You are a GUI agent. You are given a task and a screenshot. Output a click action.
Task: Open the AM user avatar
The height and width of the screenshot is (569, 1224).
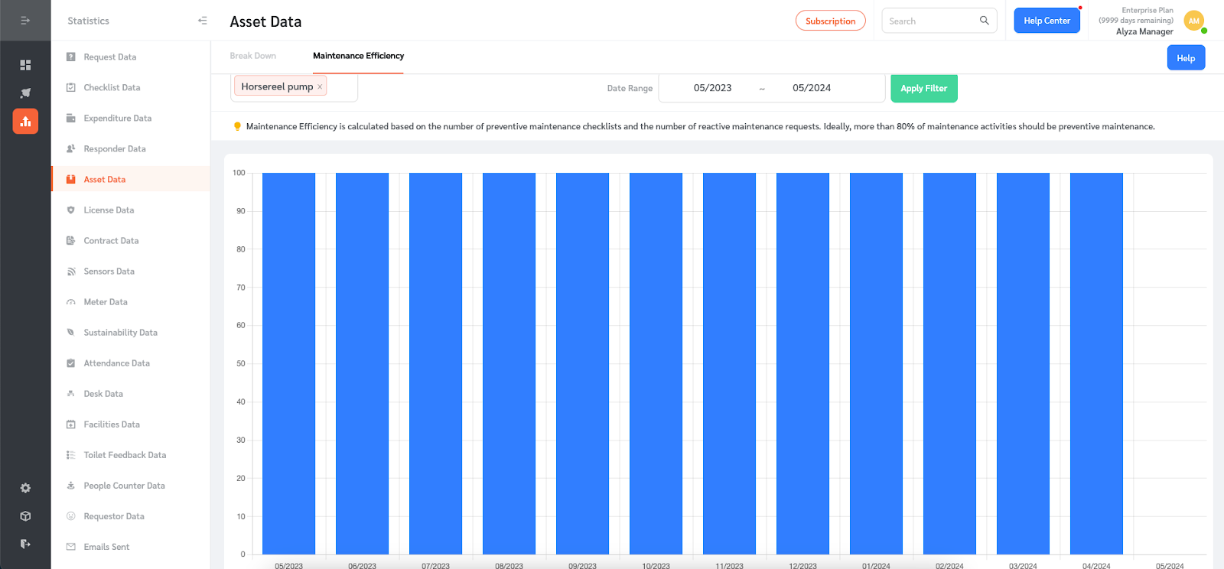pyautogui.click(x=1193, y=21)
